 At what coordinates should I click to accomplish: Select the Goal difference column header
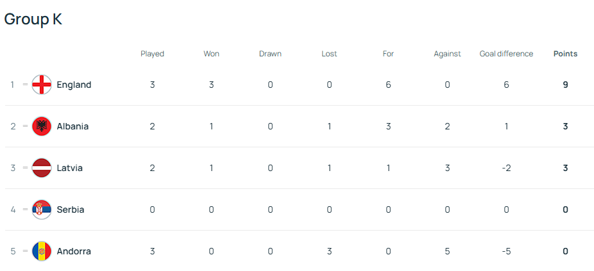506,54
